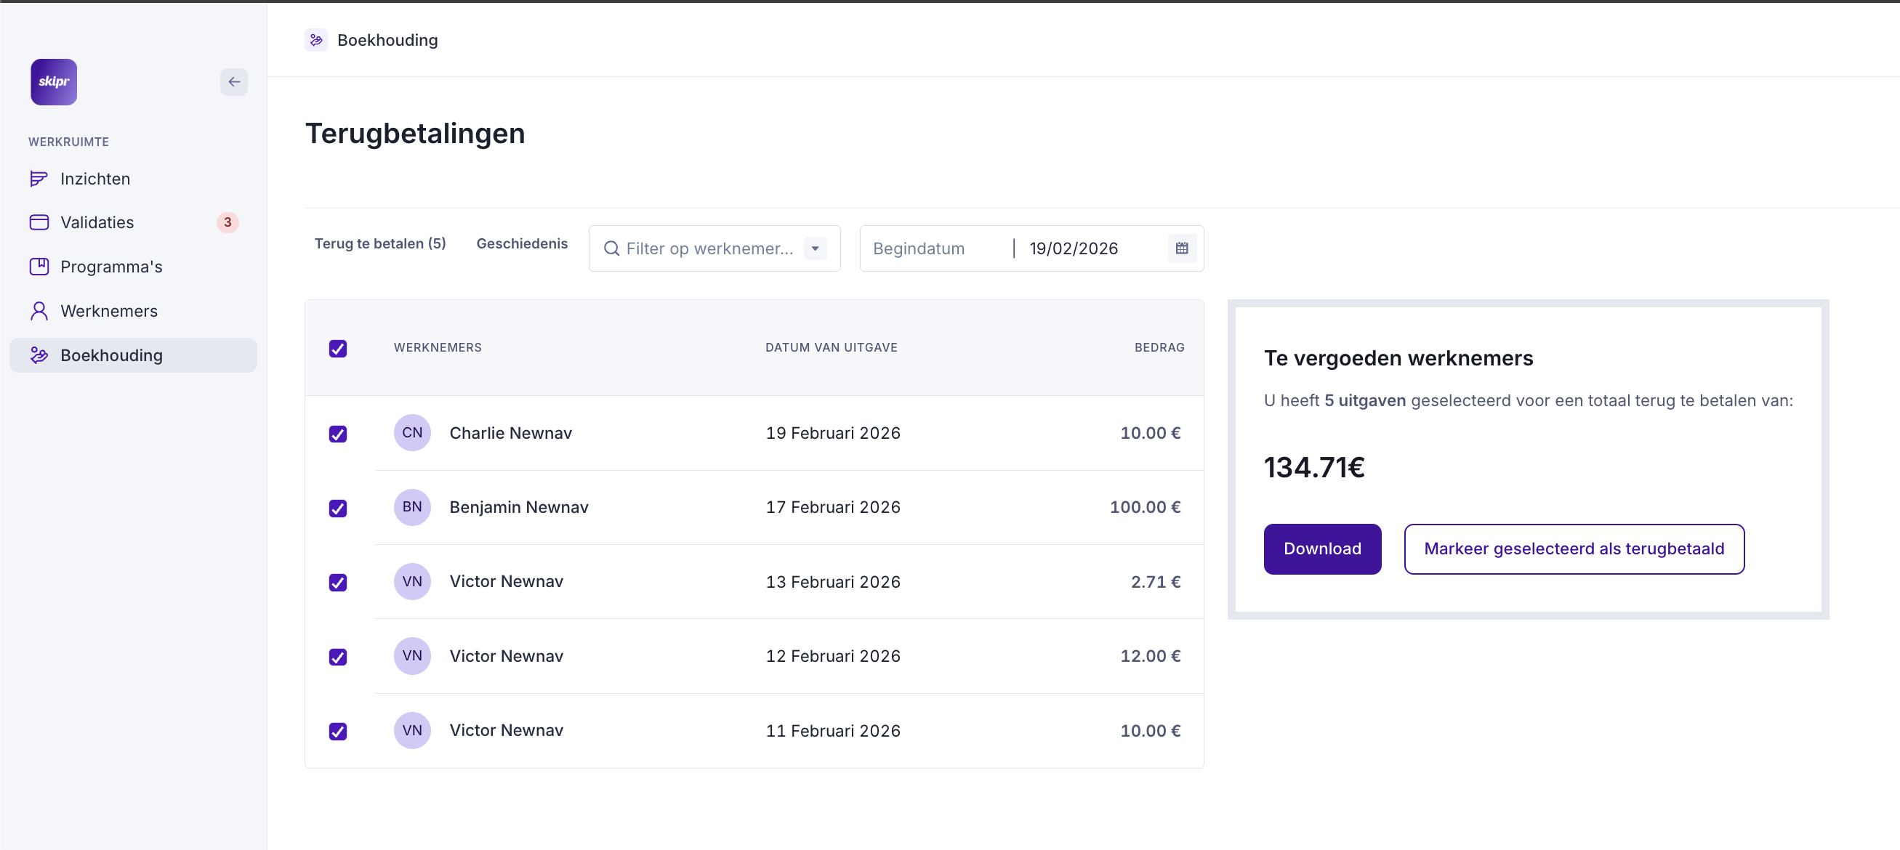This screenshot has width=1900, height=850.
Task: Click the CN avatar for Charlie Newnav
Action: (411, 433)
